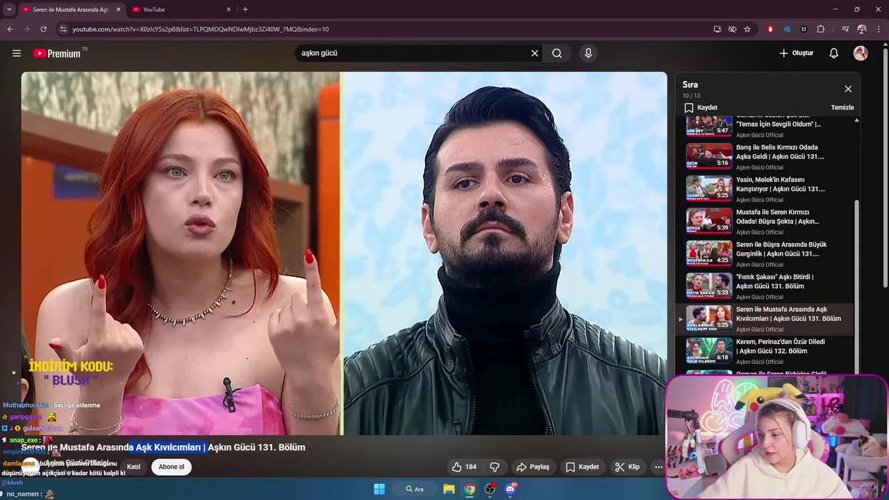Open the notifications bell
Screen dimensions: 889x500
click(834, 53)
